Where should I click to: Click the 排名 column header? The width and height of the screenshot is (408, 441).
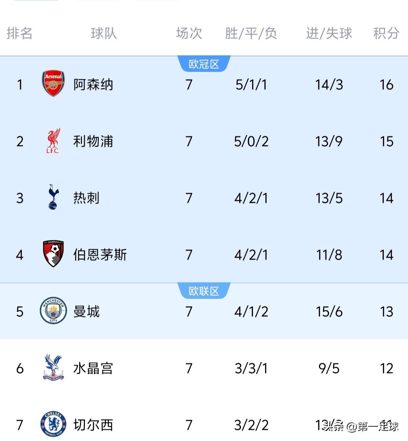[x=19, y=33]
